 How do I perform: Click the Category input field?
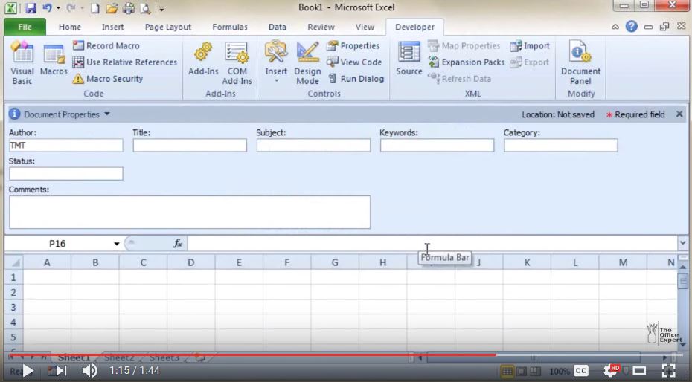560,146
